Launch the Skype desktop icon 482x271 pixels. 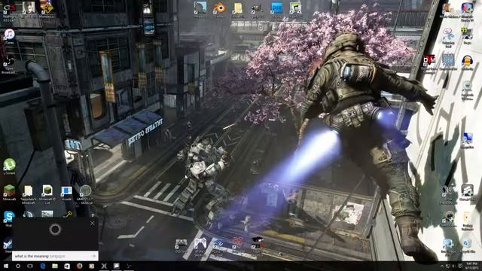[x=9, y=218]
